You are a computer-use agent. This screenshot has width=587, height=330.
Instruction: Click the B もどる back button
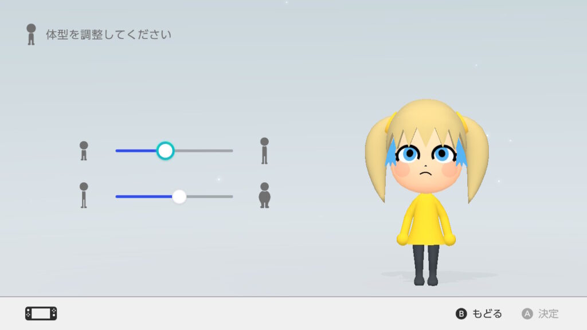click(479, 313)
